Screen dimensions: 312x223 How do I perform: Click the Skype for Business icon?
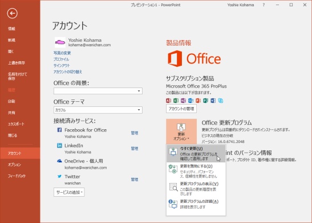point(221,101)
